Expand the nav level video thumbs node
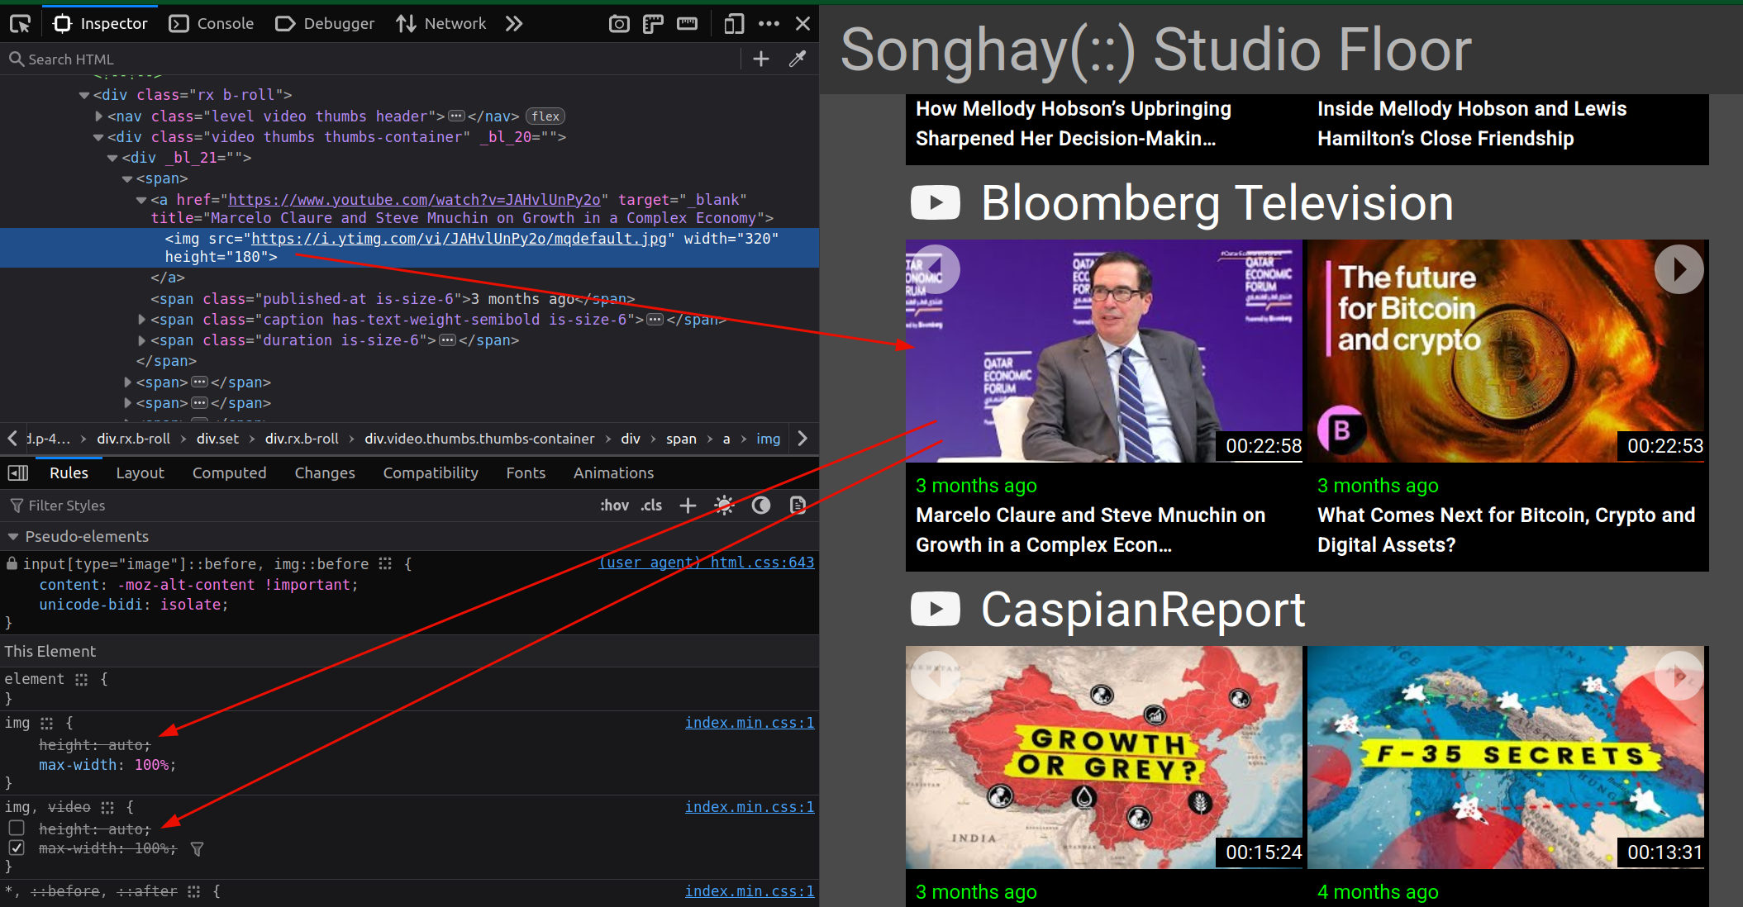 click(99, 116)
